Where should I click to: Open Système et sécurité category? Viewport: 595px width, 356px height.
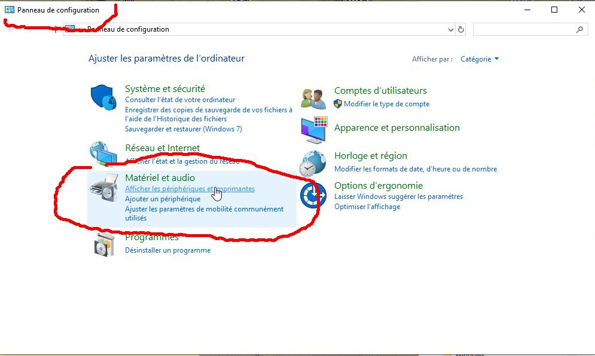tap(165, 89)
